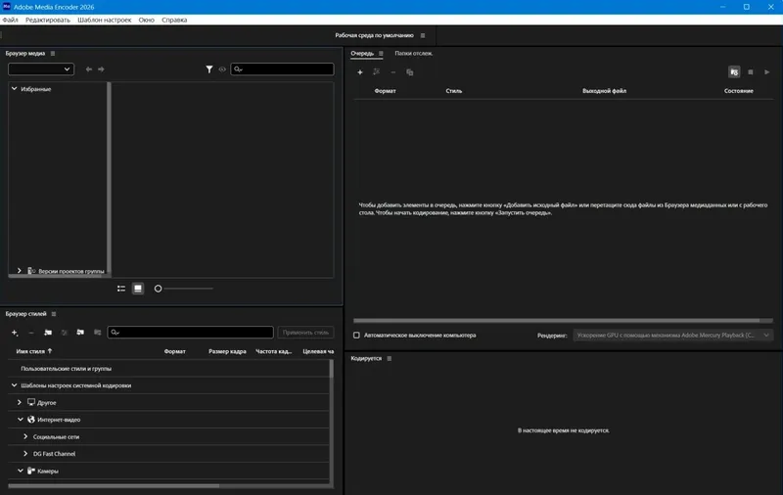Collapse the Камеры preset group

(21, 471)
